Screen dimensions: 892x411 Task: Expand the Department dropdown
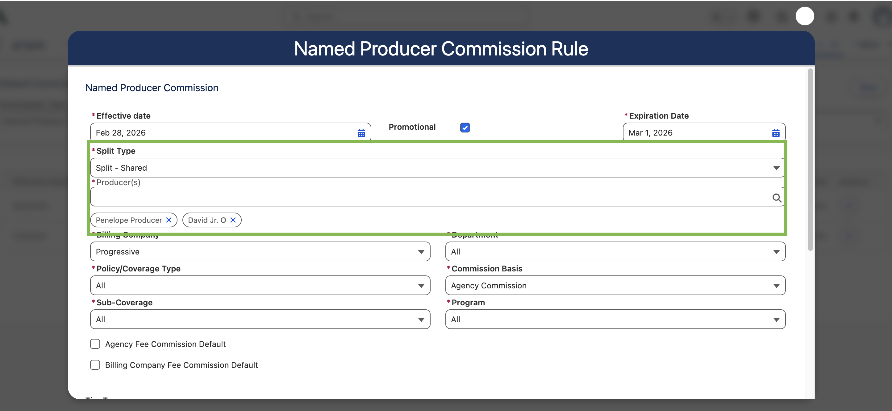point(615,252)
